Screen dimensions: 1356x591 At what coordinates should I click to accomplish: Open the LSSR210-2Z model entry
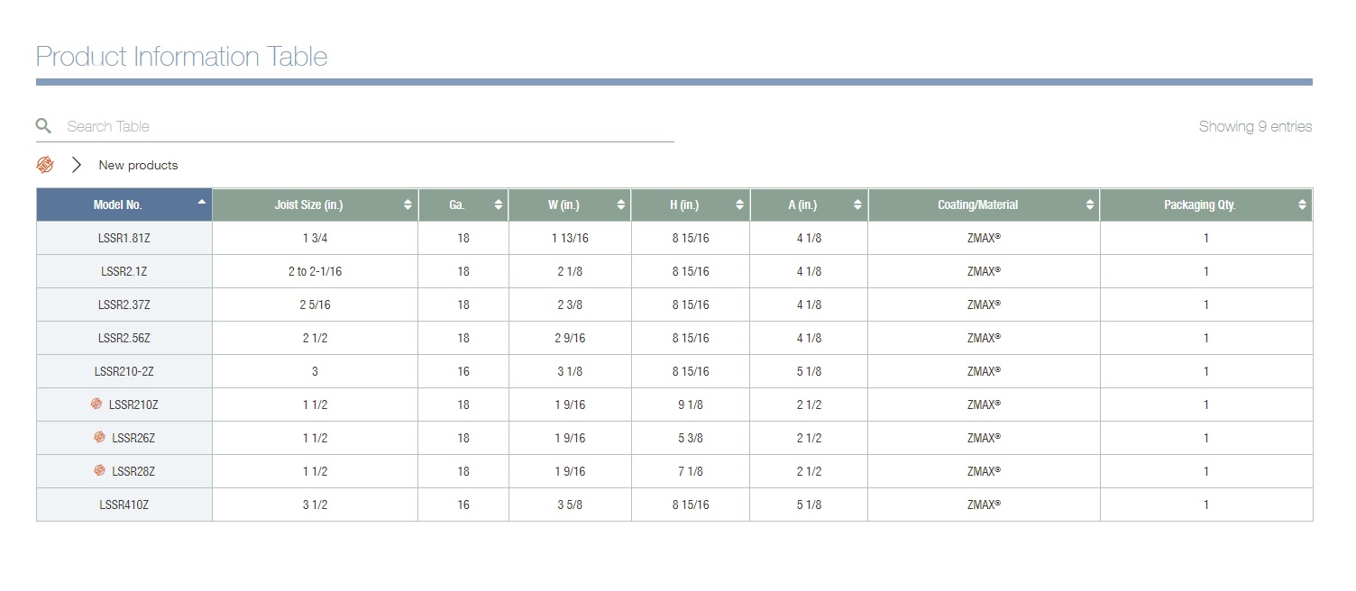click(x=124, y=371)
